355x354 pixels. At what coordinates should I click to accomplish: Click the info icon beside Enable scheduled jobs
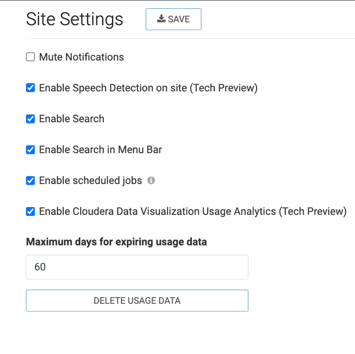click(x=151, y=181)
